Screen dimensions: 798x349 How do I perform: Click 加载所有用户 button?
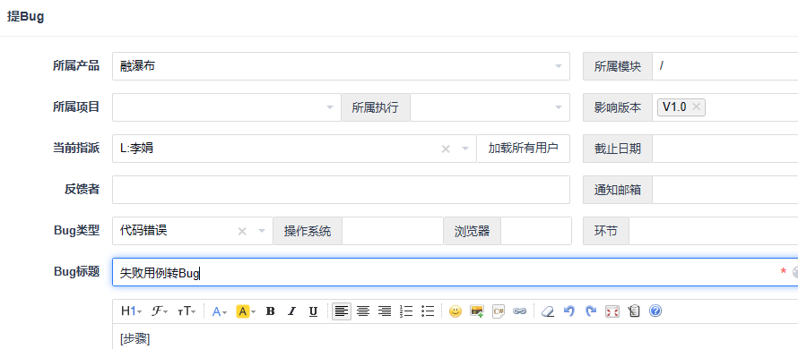523,149
